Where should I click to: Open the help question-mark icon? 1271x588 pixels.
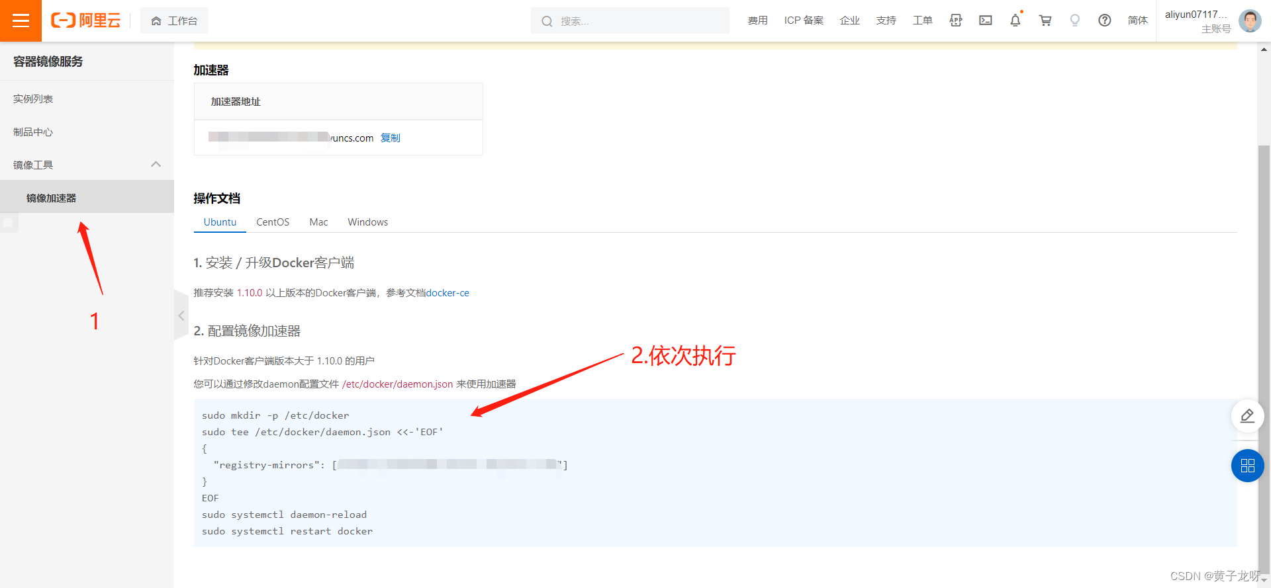point(1105,21)
